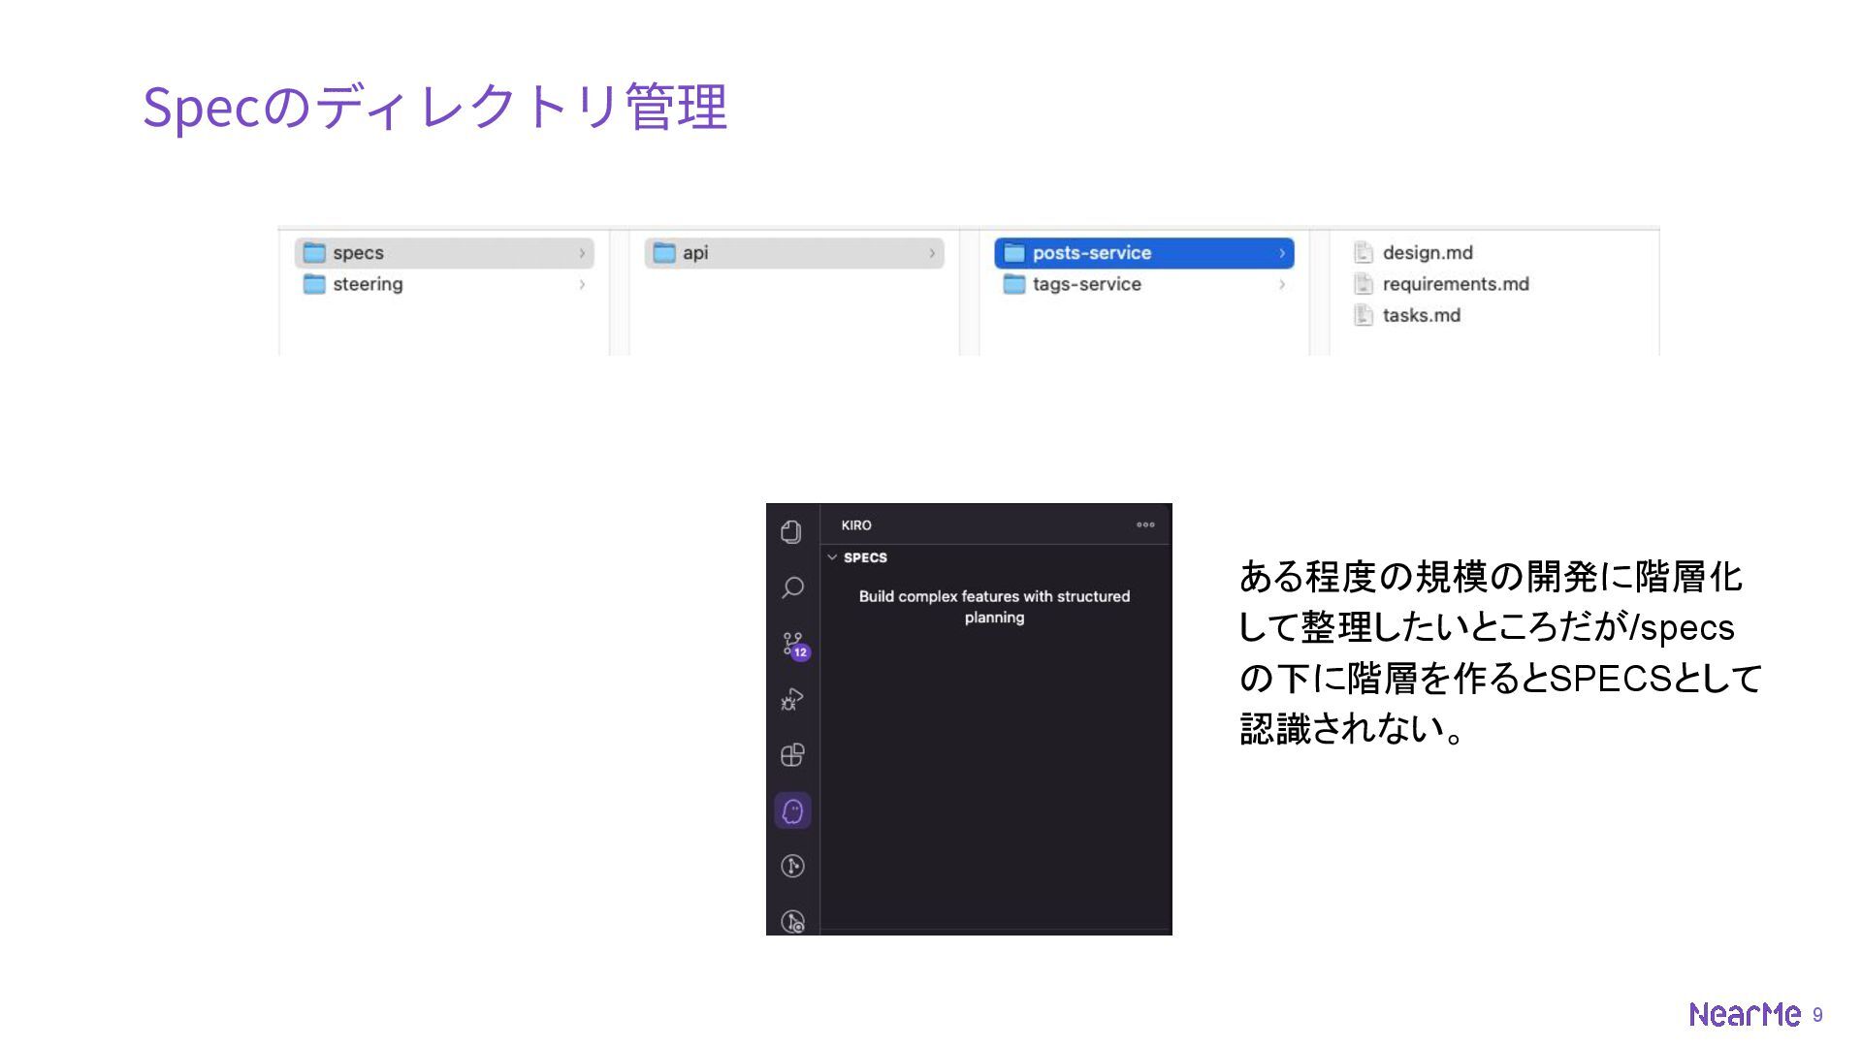1862x1047 pixels.
Task: Select the Kiro ghost icon in the activity bar
Action: point(792,810)
